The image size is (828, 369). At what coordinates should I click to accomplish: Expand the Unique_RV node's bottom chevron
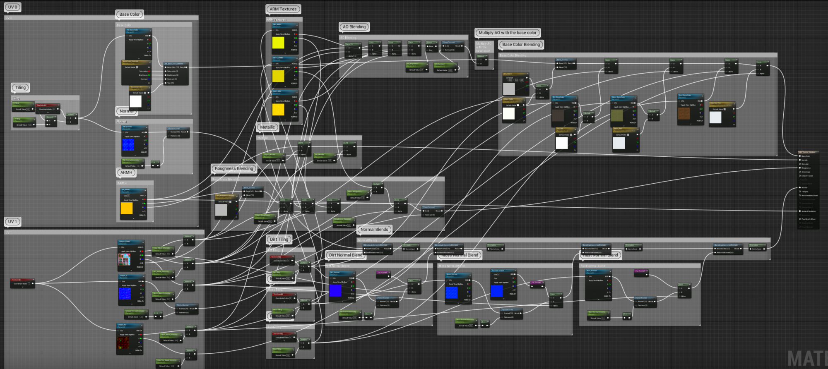click(x=130, y=354)
